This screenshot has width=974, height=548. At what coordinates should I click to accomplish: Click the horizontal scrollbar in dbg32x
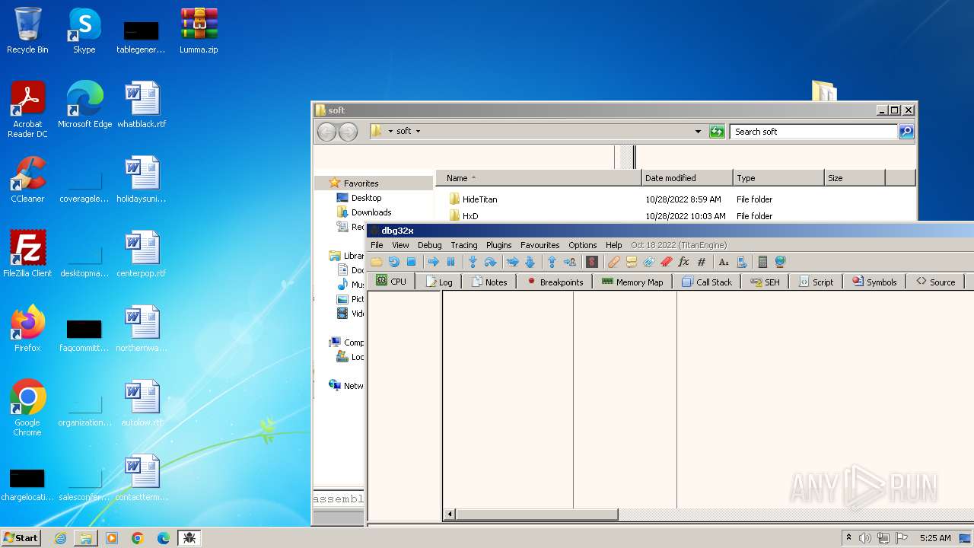click(537, 515)
